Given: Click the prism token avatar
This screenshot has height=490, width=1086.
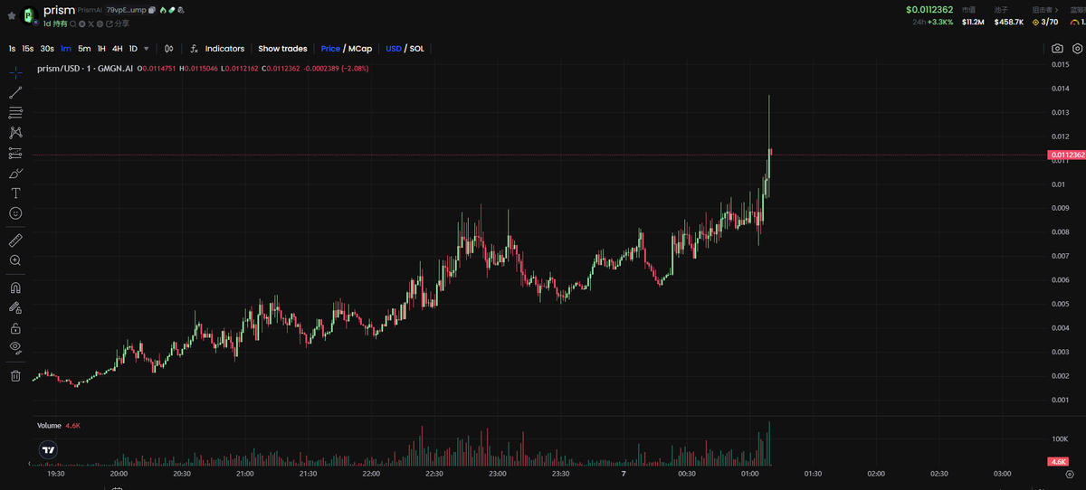Looking at the screenshot, I should click(x=29, y=15).
